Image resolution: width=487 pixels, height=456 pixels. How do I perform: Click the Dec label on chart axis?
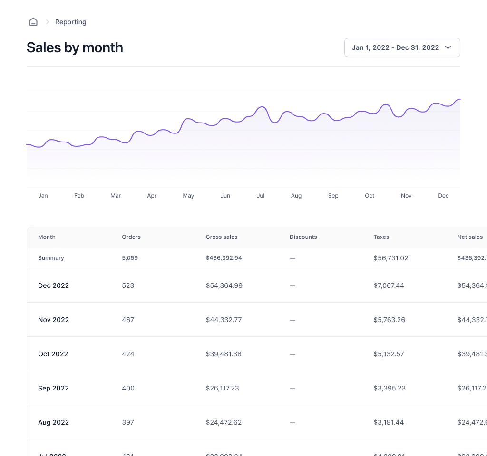click(443, 195)
